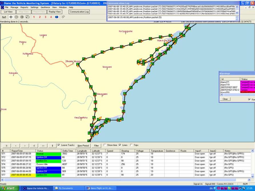The width and height of the screenshot is (255, 191).
Task: Select warning 20070318213837 in the list
Action: click(229, 88)
